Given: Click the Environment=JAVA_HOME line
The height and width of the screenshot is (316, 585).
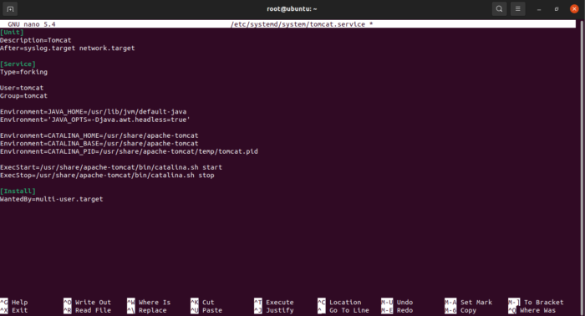Looking at the screenshot, I should click(94, 112).
